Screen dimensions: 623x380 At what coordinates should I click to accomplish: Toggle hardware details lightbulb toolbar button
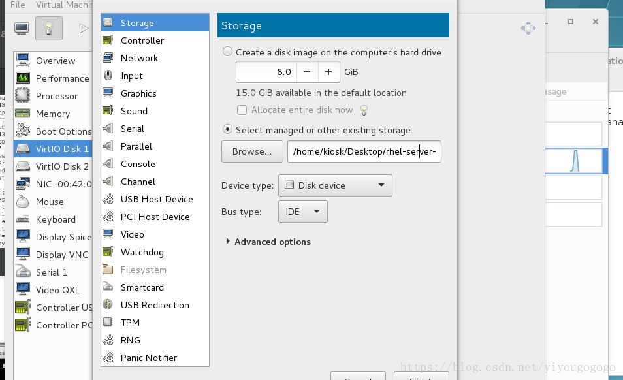[x=48, y=28]
